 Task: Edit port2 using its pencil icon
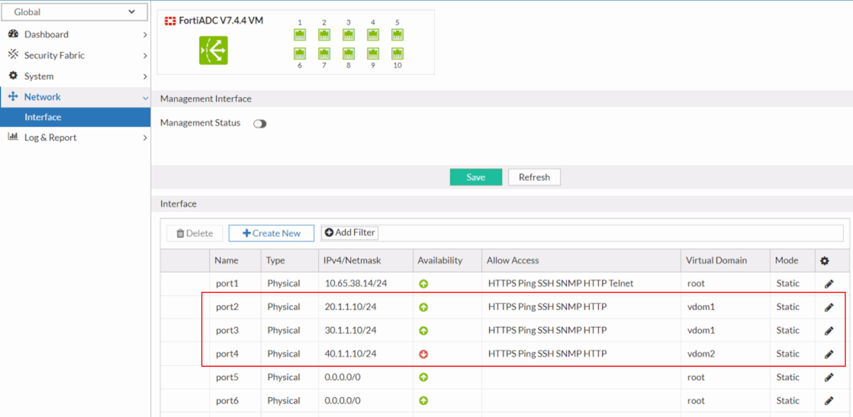828,307
